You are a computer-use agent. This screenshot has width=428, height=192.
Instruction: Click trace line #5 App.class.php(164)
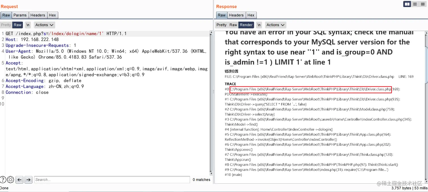308,137
